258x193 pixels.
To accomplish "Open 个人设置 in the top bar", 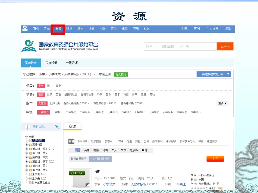I will pos(212,28).
